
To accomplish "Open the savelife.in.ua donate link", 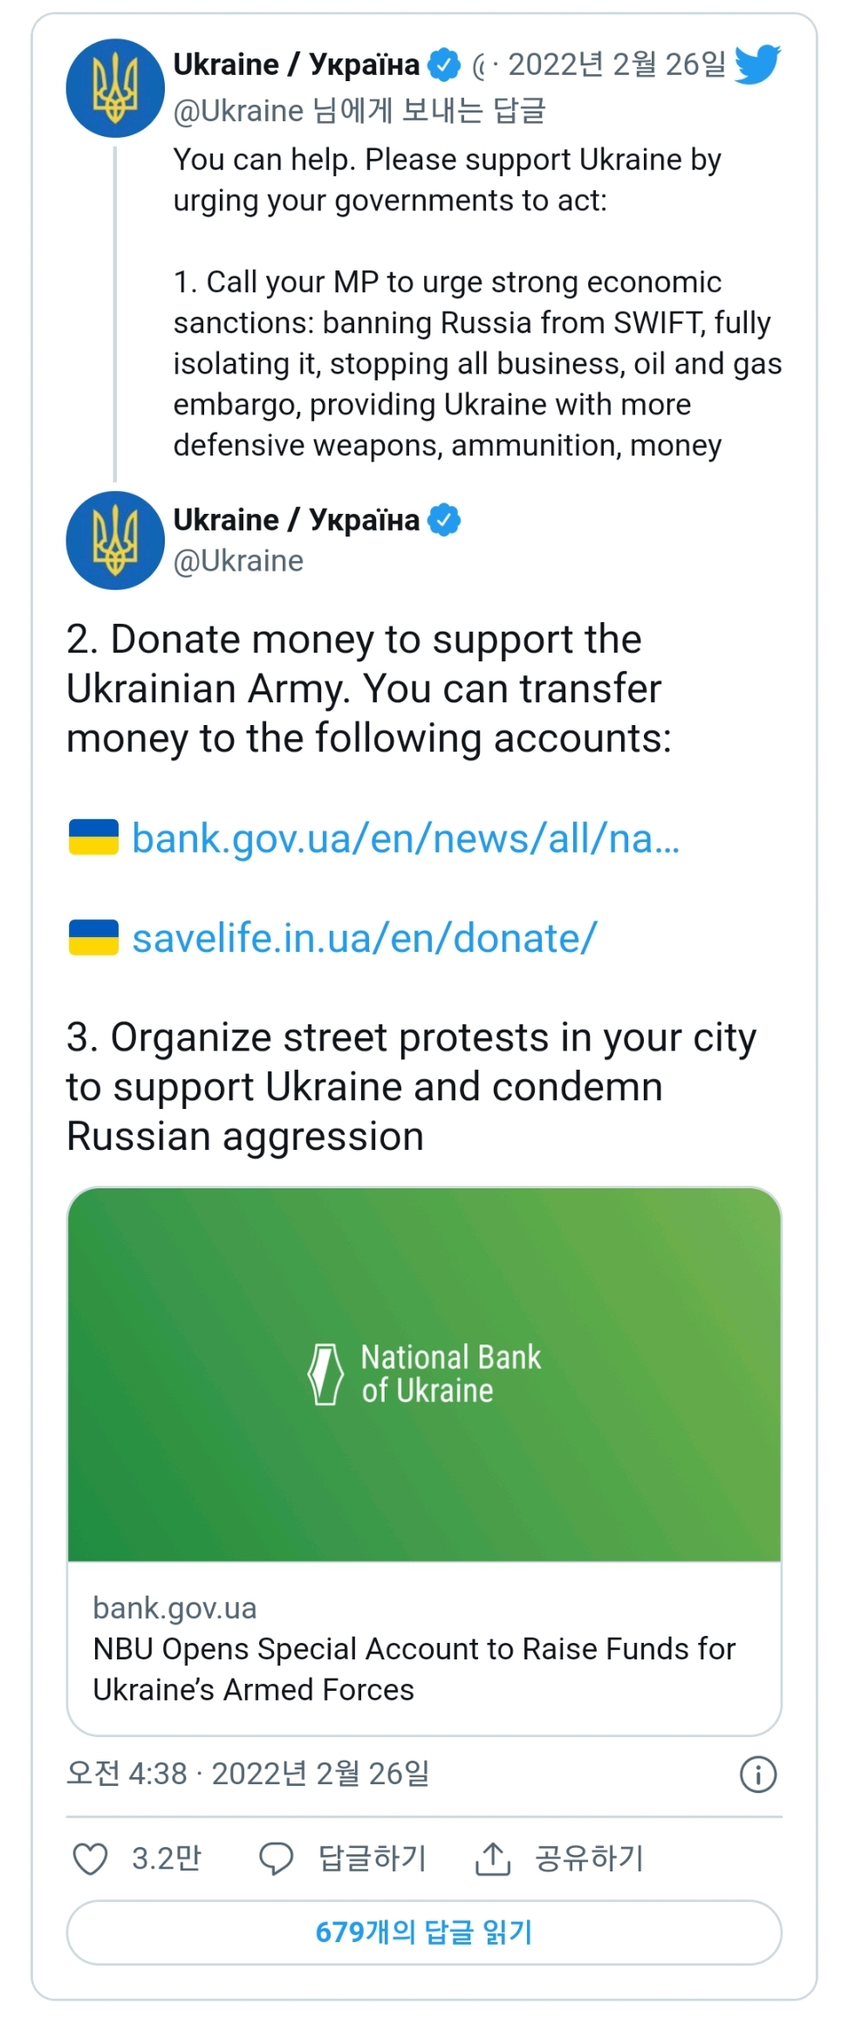I will pos(365,939).
